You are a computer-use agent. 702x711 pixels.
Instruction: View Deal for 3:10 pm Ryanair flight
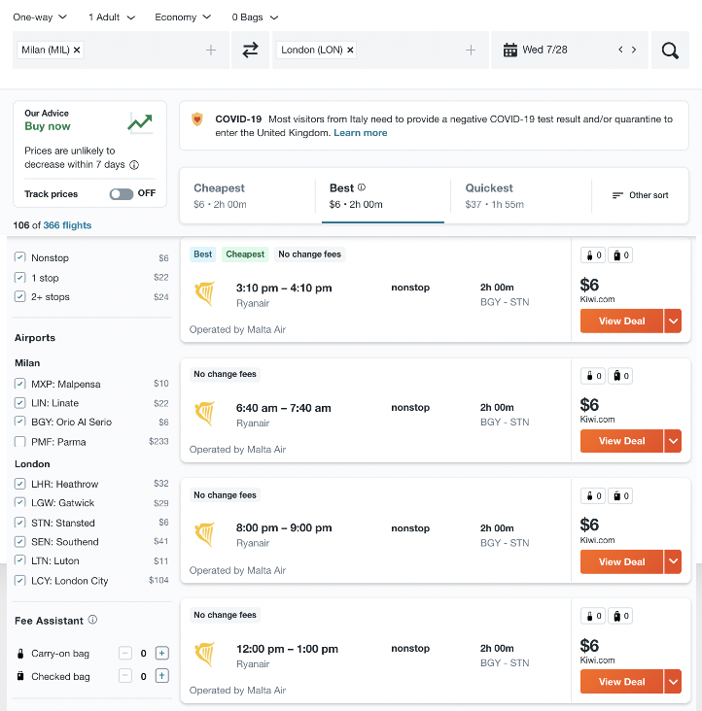point(621,322)
